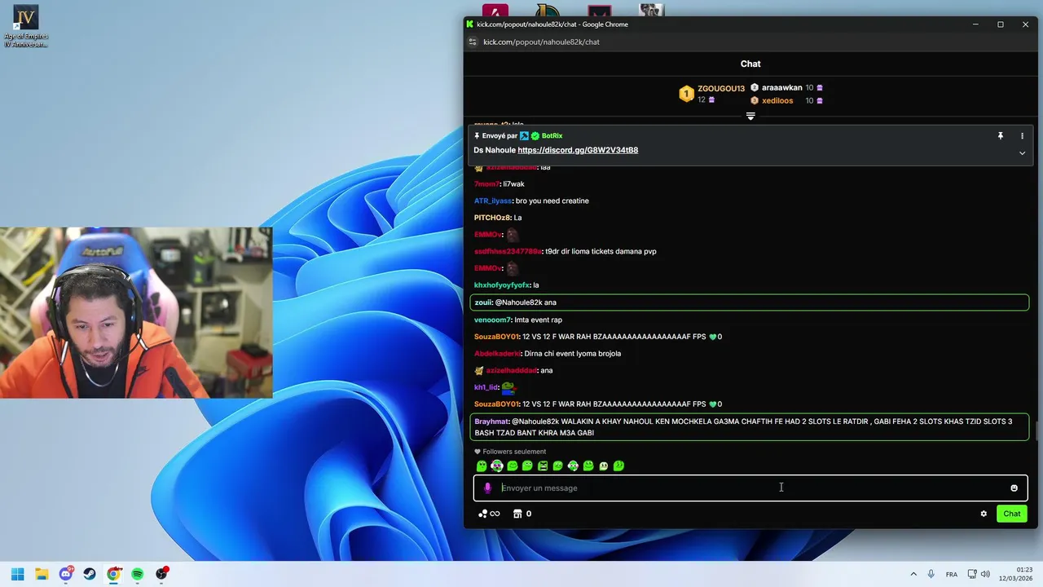The image size is (1043, 587).
Task: Click the Followers seulement label
Action: [514, 452]
